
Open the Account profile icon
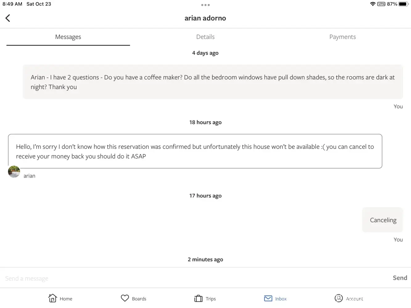click(339, 298)
